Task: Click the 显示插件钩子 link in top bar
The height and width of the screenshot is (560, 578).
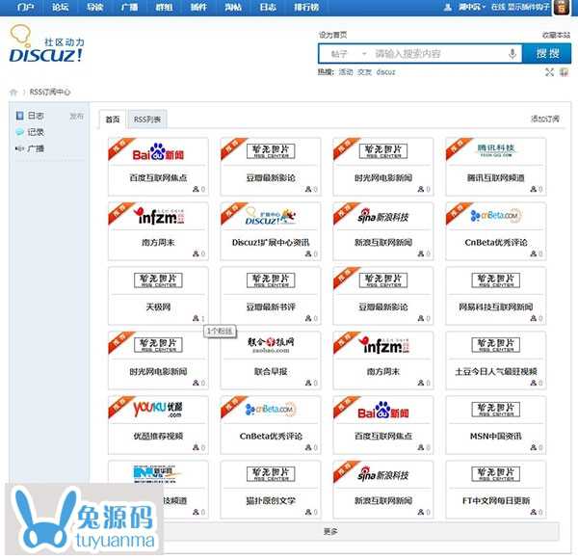Action: [529, 7]
